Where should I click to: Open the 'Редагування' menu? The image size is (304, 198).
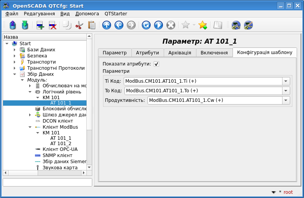coord(39,13)
